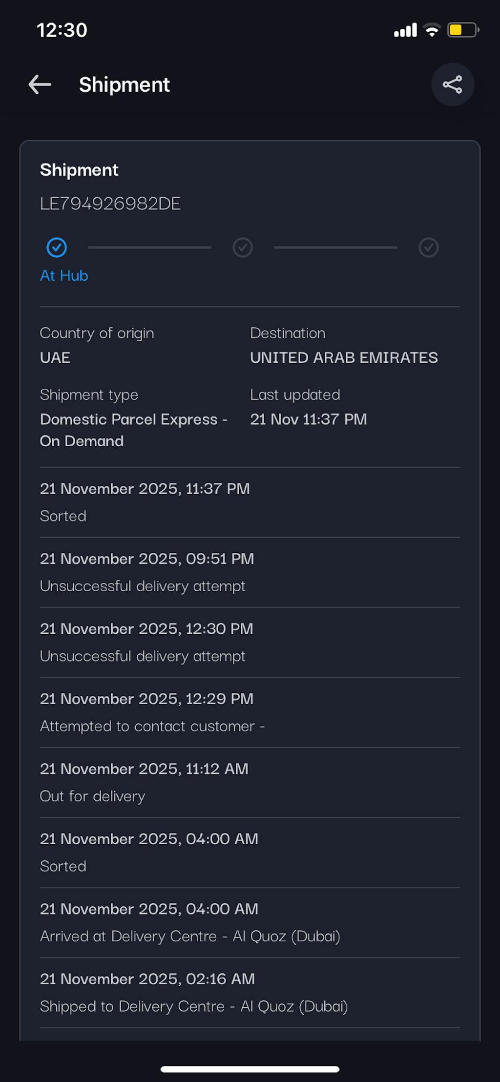Tap the cellular signal bars icon

[405, 30]
